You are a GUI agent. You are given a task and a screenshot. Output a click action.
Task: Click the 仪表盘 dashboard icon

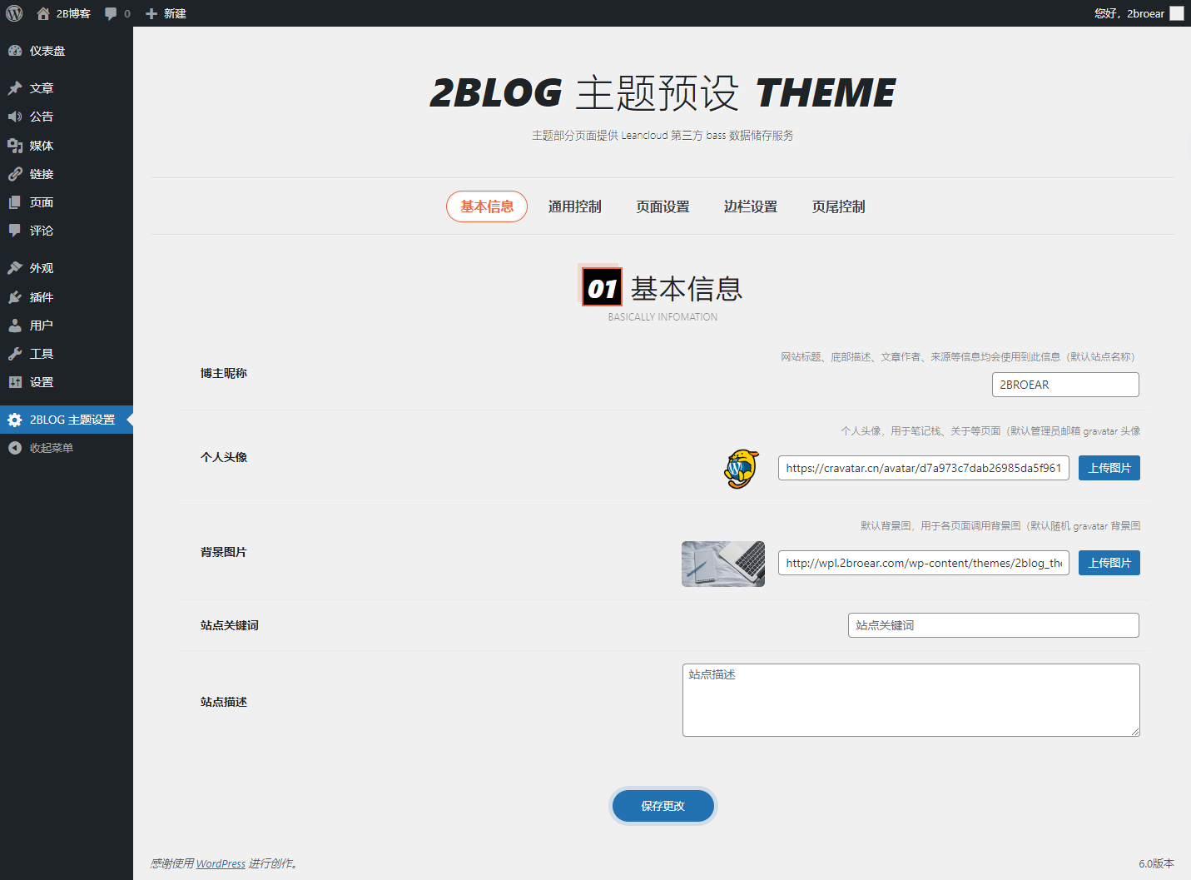(x=15, y=51)
